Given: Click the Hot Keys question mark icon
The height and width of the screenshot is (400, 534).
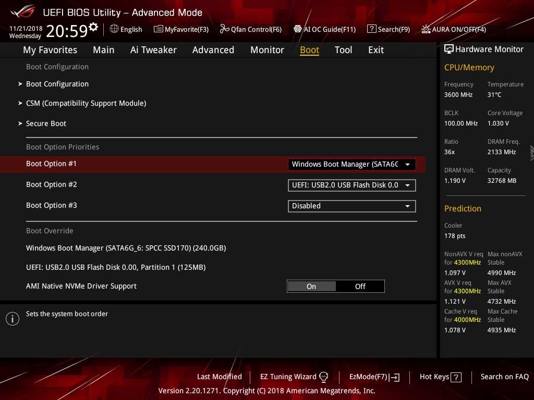Looking at the screenshot, I should tap(456, 377).
